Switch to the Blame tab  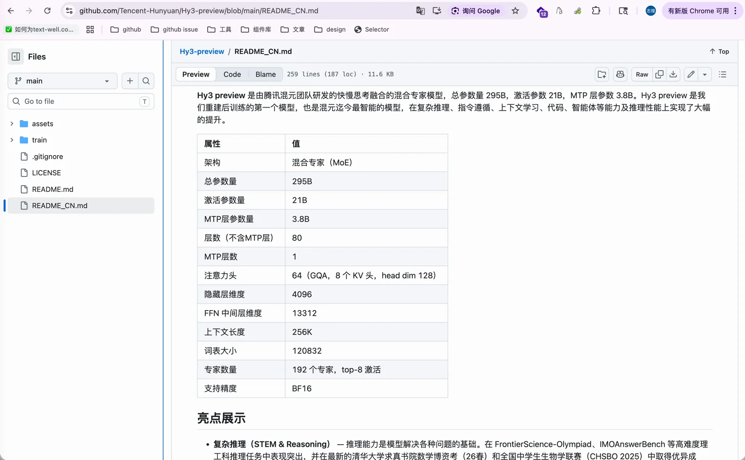click(265, 74)
